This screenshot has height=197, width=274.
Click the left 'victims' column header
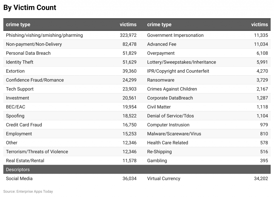[x=128, y=25]
